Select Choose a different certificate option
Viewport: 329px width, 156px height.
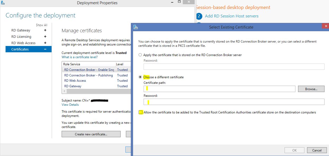pyautogui.click(x=140, y=77)
